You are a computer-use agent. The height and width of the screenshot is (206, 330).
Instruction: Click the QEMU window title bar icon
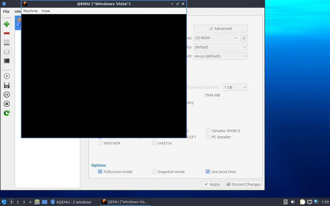(x=25, y=4)
